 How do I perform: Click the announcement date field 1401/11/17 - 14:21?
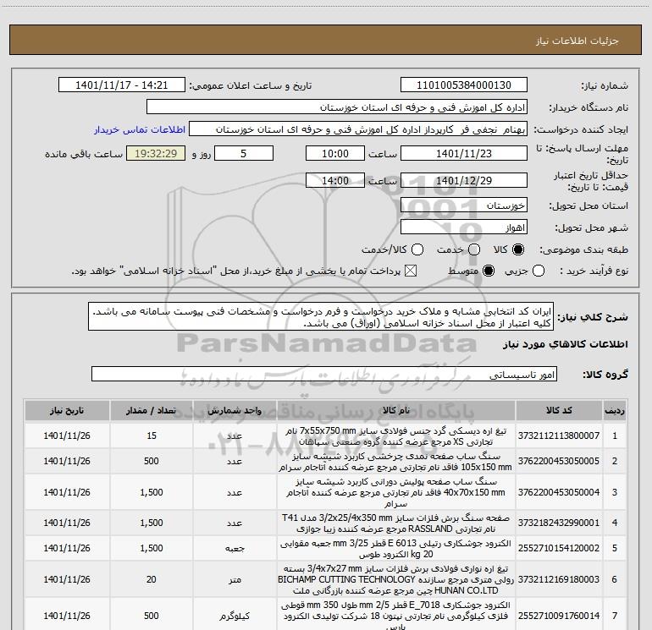tap(122, 85)
